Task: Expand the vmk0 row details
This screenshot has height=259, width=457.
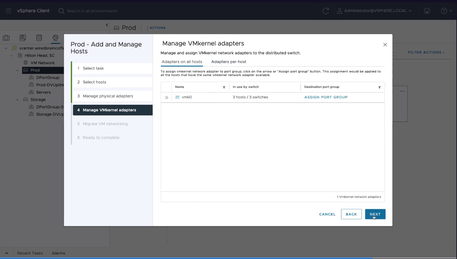Action: 166,98
